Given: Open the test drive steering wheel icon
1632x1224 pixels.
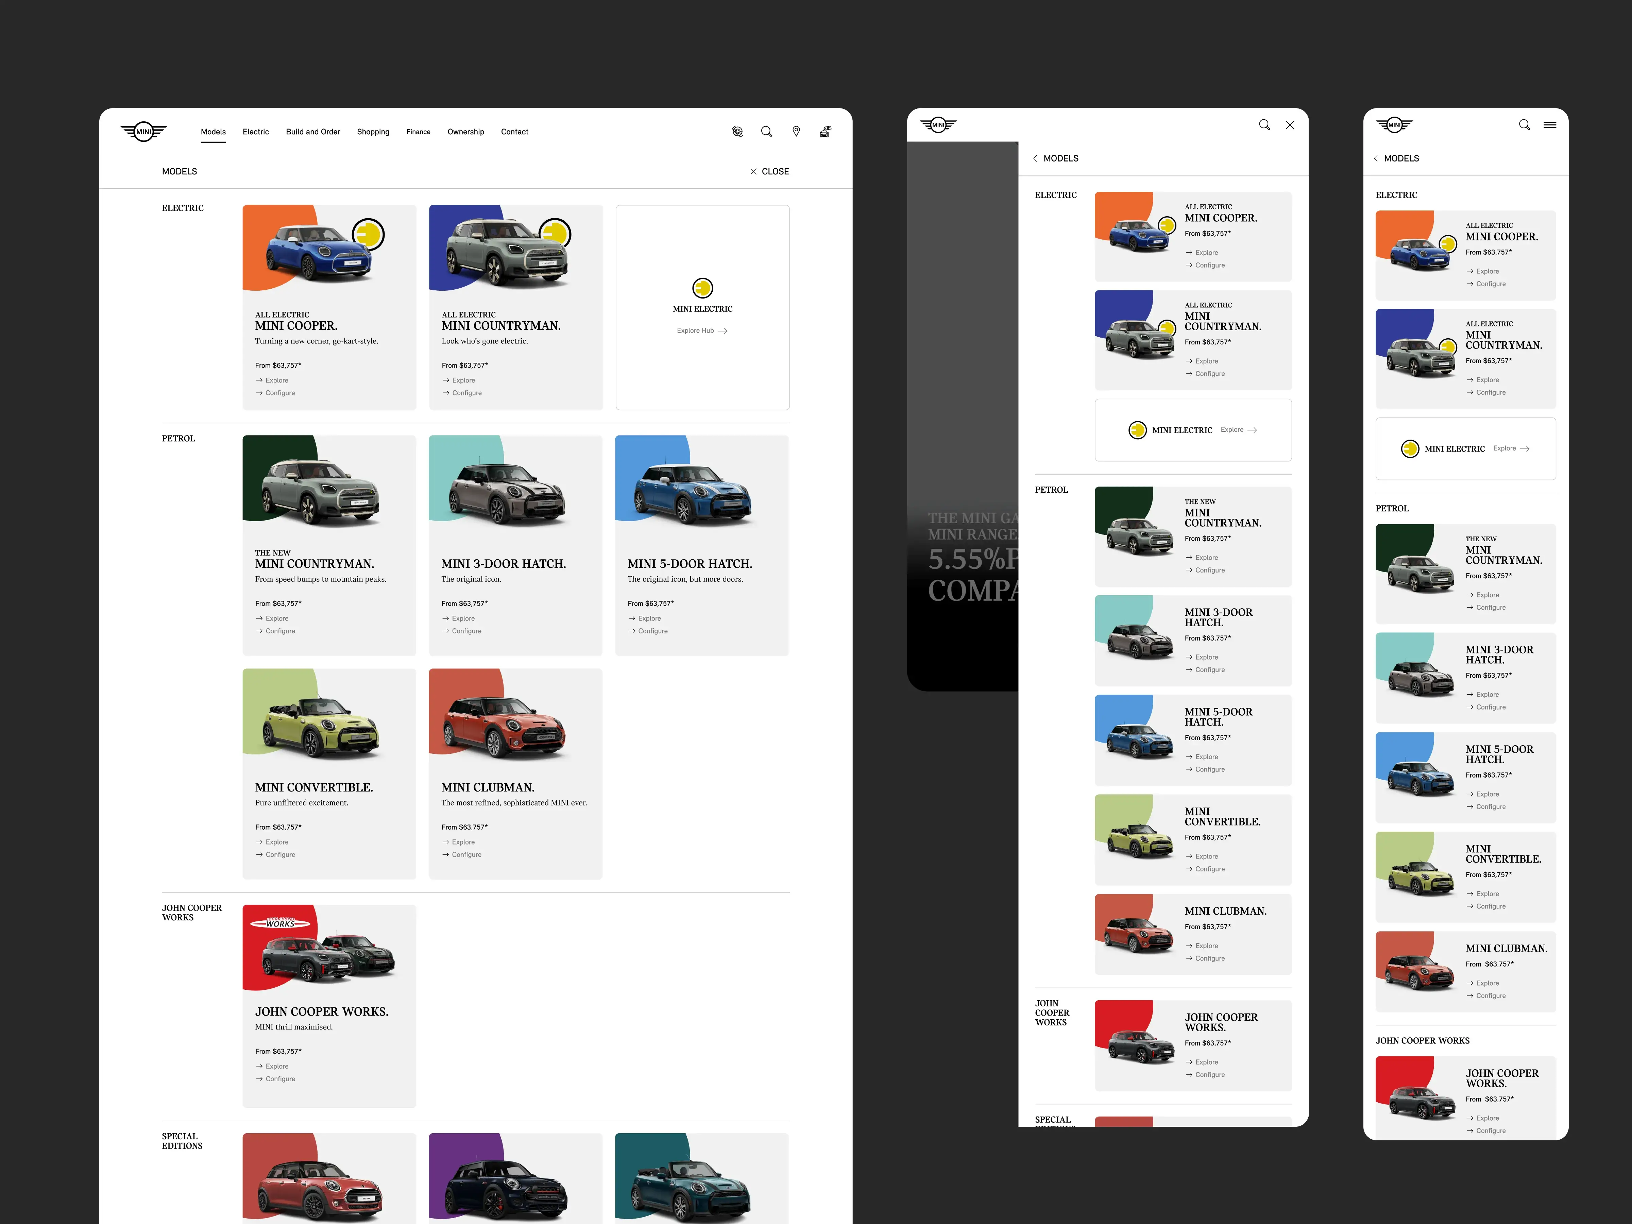Looking at the screenshot, I should point(737,132).
